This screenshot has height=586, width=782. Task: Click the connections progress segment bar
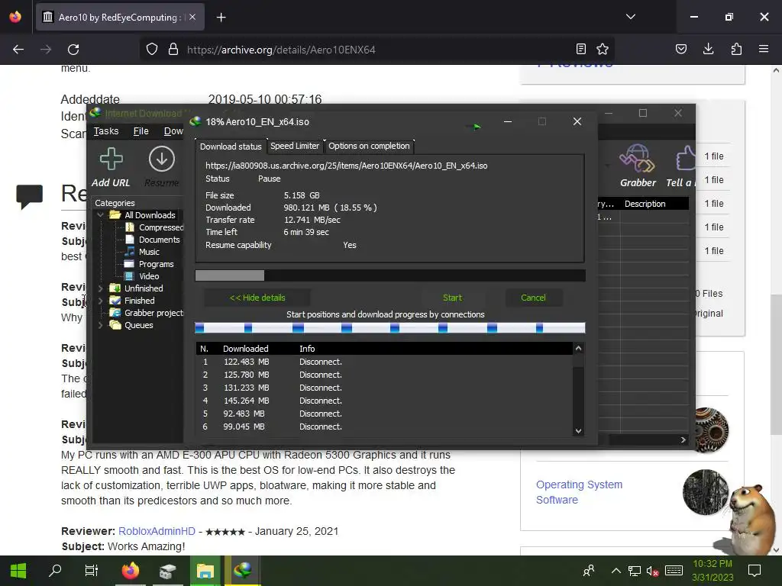pos(389,327)
